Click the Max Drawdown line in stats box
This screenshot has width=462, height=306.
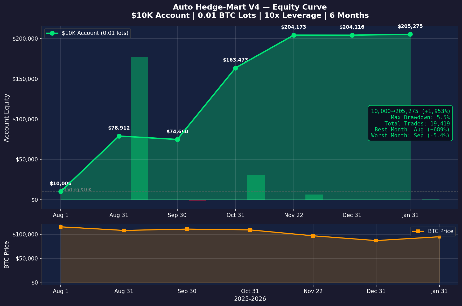pos(420,117)
